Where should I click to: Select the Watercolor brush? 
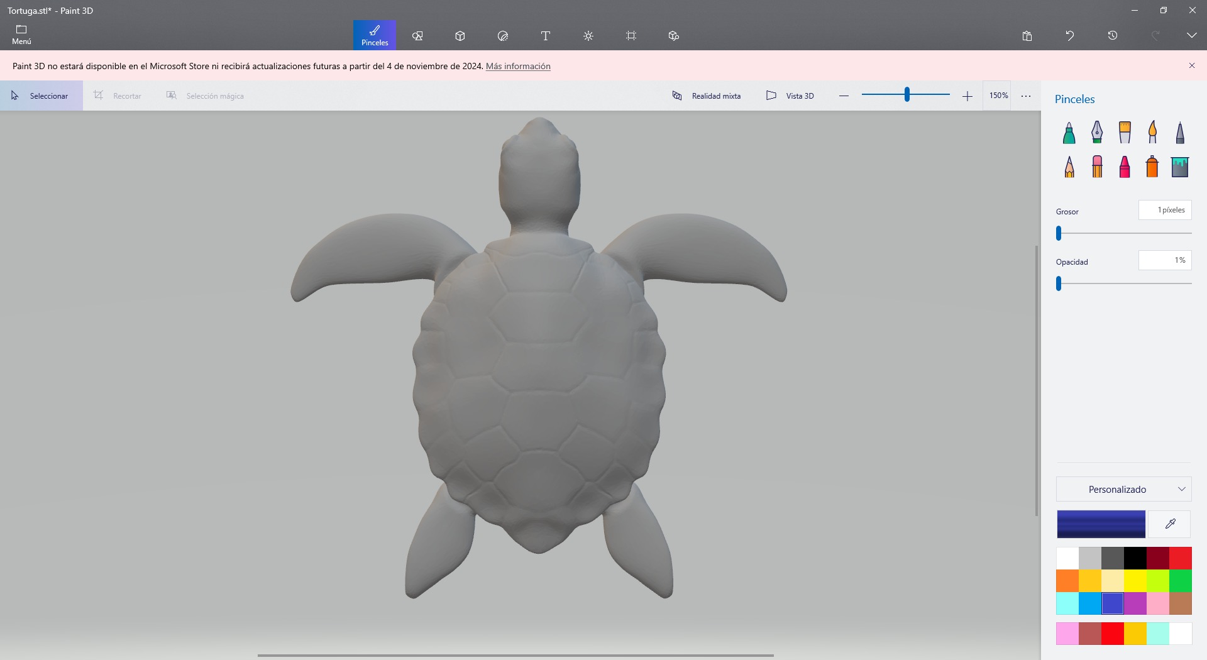[x=1152, y=133]
